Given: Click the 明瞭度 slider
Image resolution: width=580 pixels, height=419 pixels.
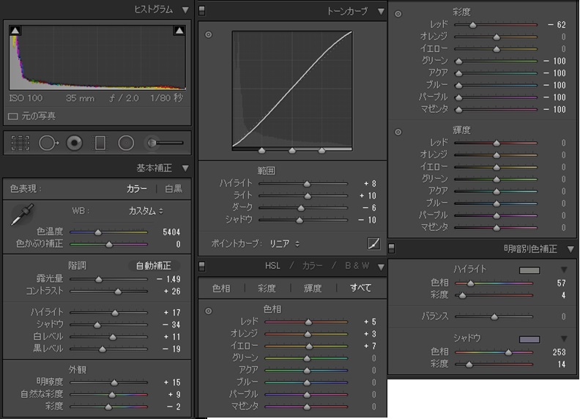Looking at the screenshot, I should click(108, 382).
